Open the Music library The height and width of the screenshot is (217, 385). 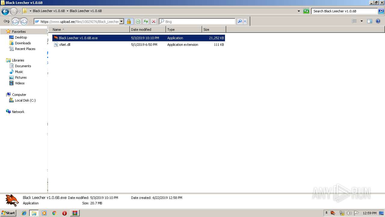click(19, 72)
